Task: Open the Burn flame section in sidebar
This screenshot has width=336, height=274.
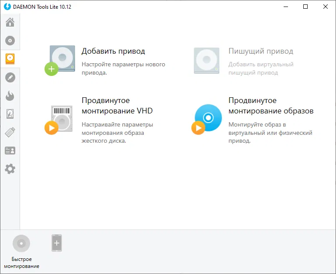Action: (x=10, y=96)
